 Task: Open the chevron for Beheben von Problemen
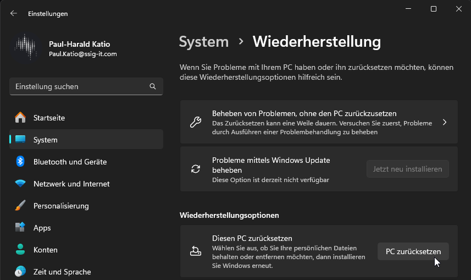click(445, 122)
